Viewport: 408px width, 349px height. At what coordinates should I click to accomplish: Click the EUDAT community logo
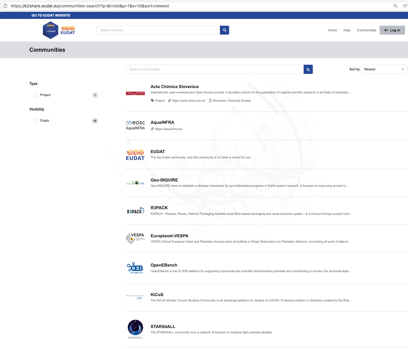pos(135,155)
